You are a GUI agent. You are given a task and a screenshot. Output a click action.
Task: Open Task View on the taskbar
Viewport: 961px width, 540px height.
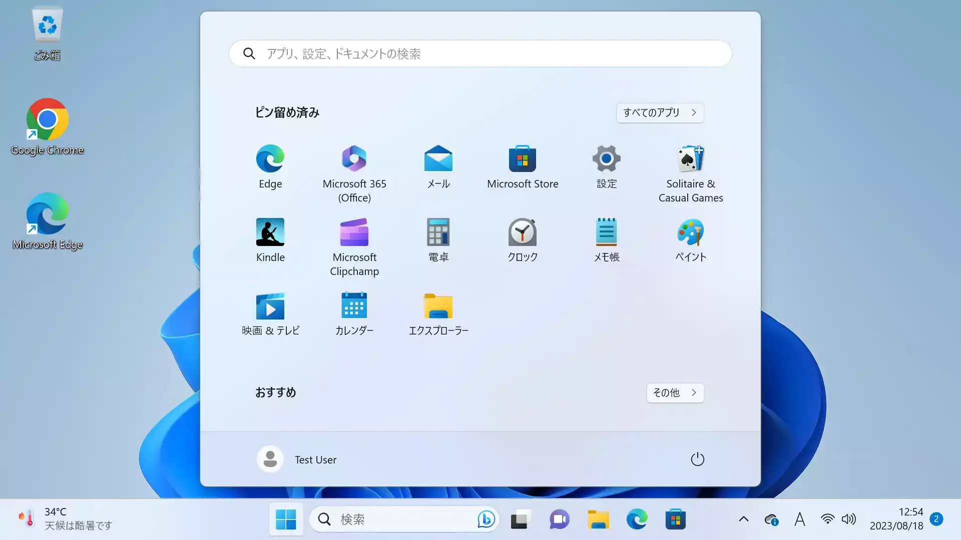tap(521, 519)
